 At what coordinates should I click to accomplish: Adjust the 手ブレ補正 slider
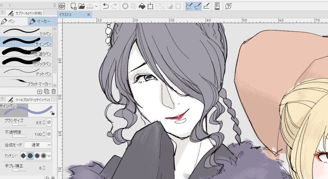point(19,170)
